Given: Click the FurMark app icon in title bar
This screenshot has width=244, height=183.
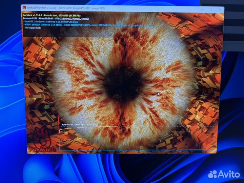Looking at the screenshot, I should tap(24, 8).
